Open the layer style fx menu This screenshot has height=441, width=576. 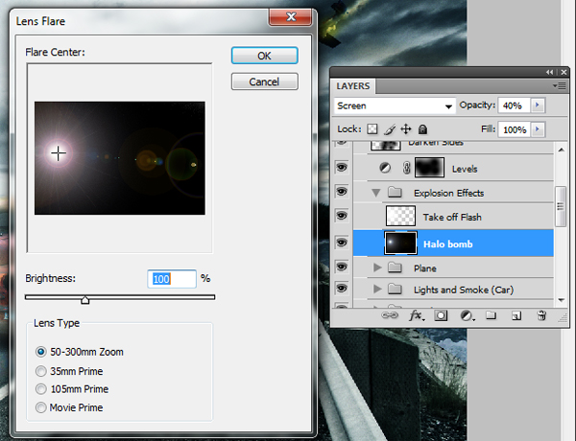click(417, 315)
